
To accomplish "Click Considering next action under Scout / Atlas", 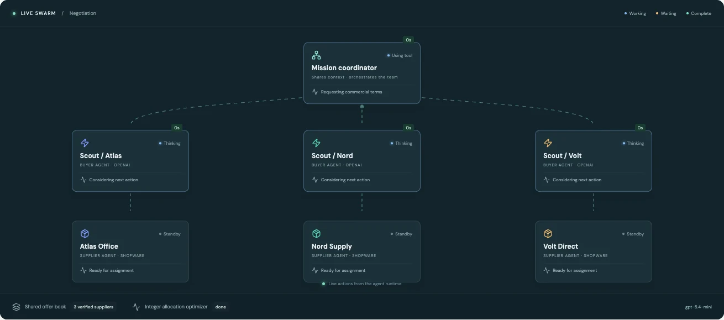I will (x=114, y=180).
